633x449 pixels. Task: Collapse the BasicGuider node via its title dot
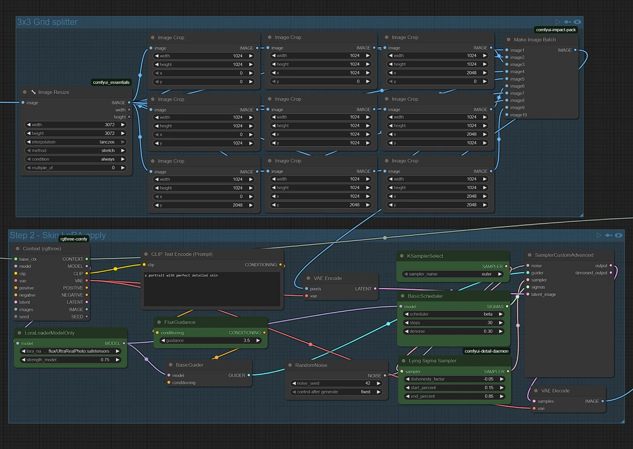171,365
